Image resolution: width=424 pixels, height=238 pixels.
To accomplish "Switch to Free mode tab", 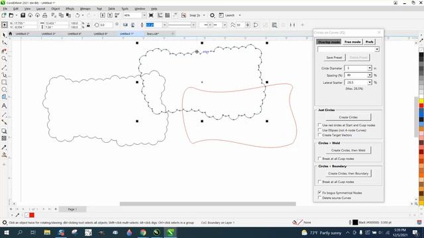I will coord(352,42).
